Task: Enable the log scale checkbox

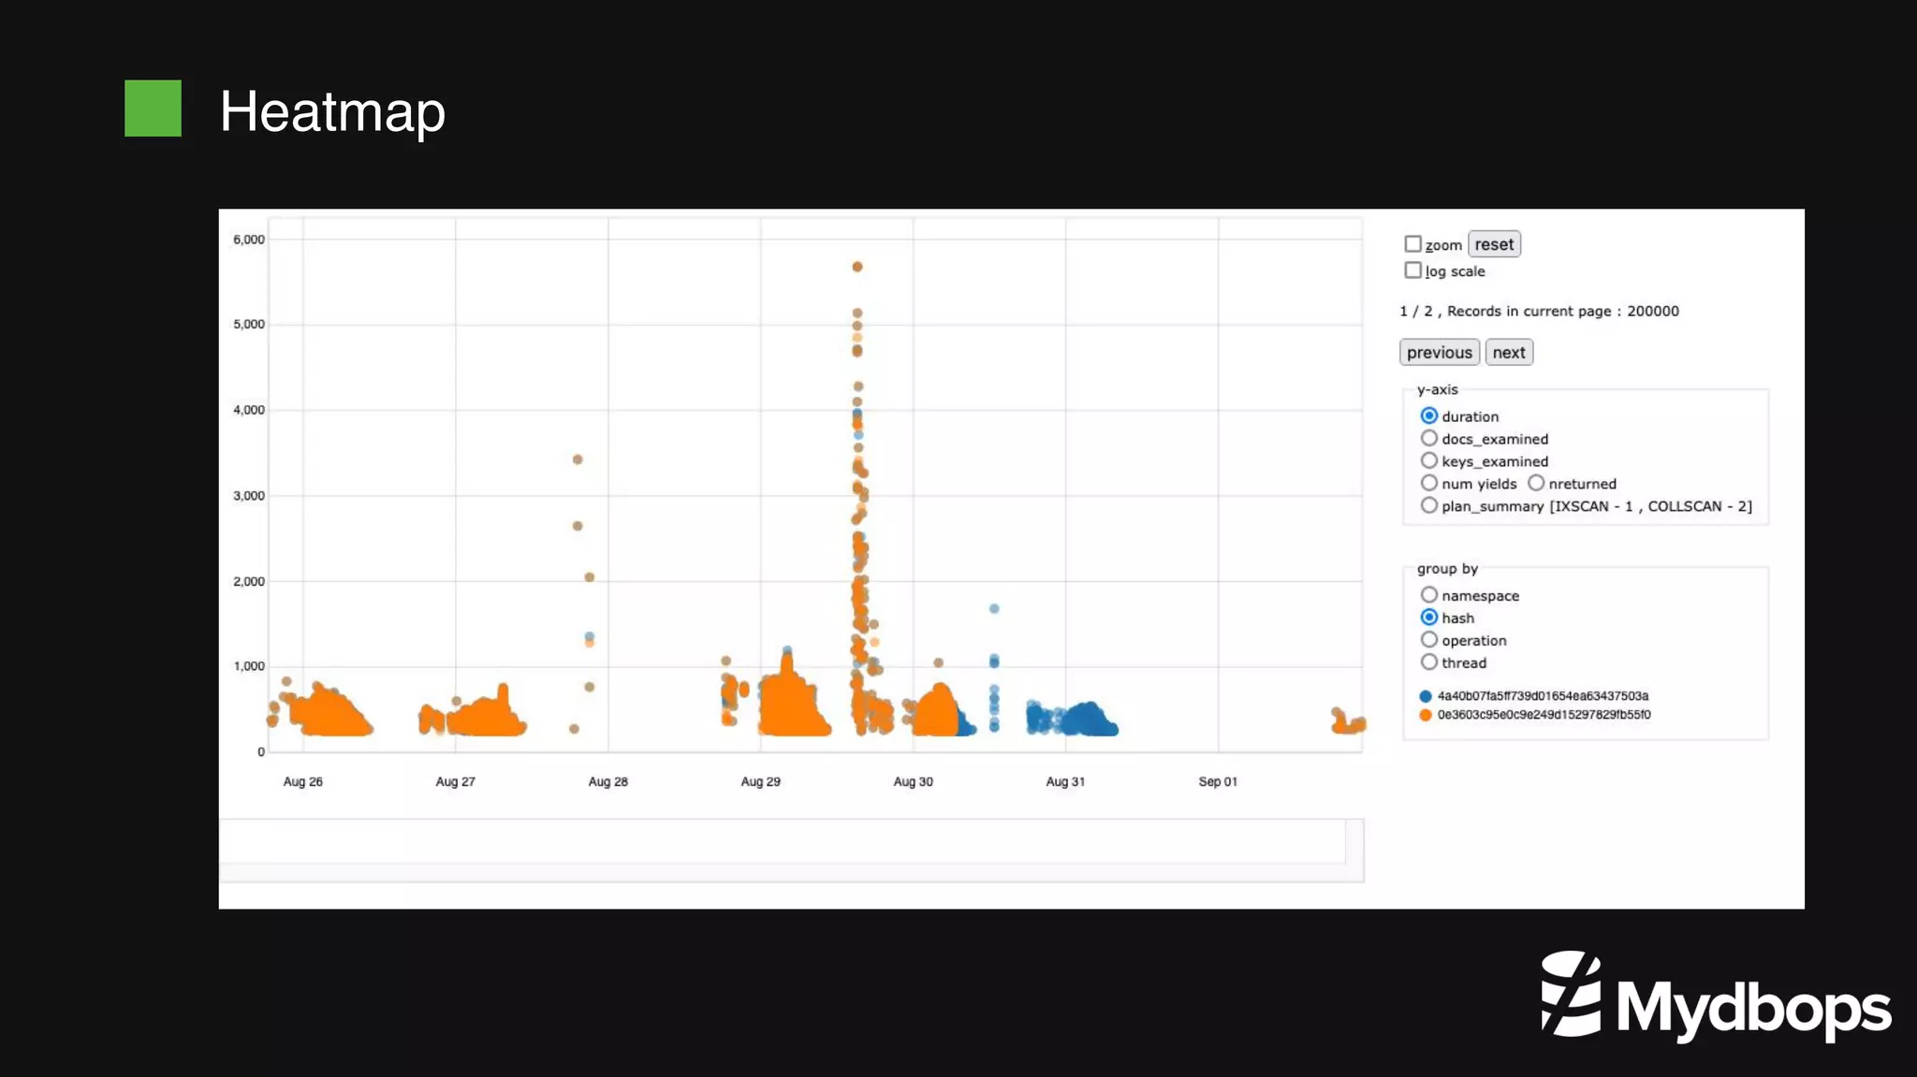Action: (x=1412, y=270)
